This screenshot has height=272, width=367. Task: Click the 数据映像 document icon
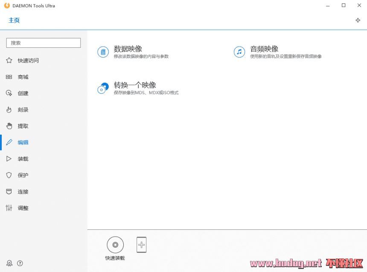pyautogui.click(x=103, y=52)
